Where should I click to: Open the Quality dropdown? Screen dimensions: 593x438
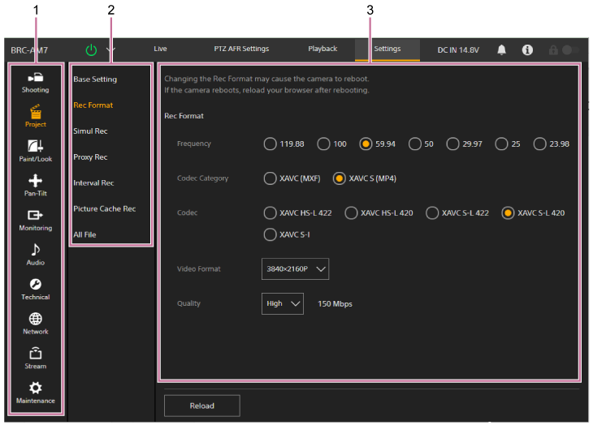point(282,304)
